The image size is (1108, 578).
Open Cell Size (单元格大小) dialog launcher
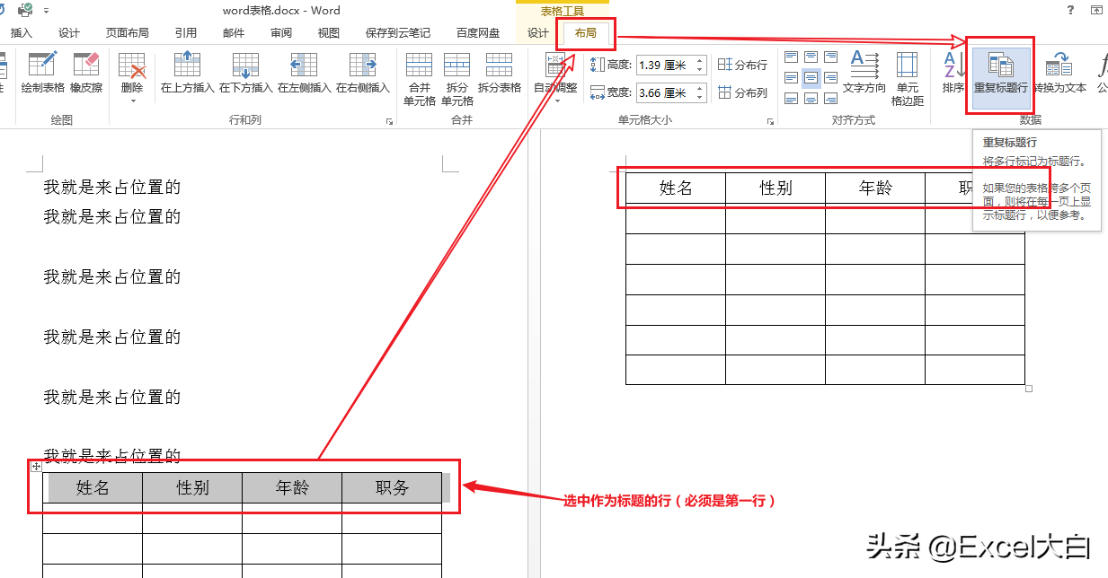pyautogui.click(x=770, y=121)
